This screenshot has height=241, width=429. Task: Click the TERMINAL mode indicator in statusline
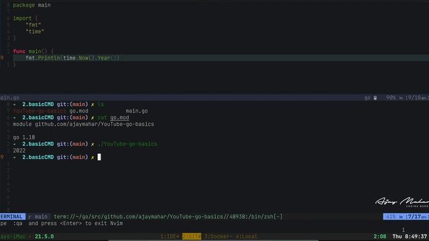tap(13, 217)
